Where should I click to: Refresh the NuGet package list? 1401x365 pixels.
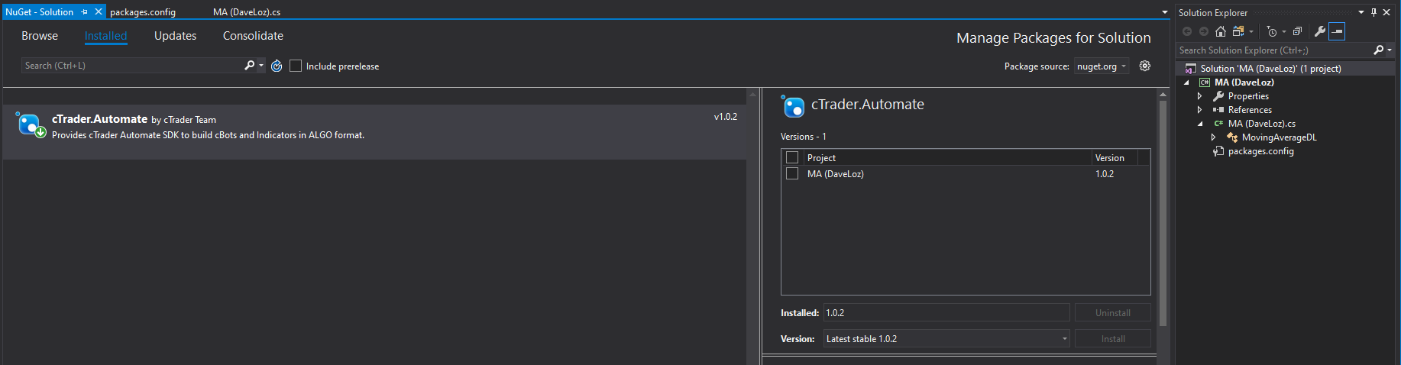tap(277, 66)
